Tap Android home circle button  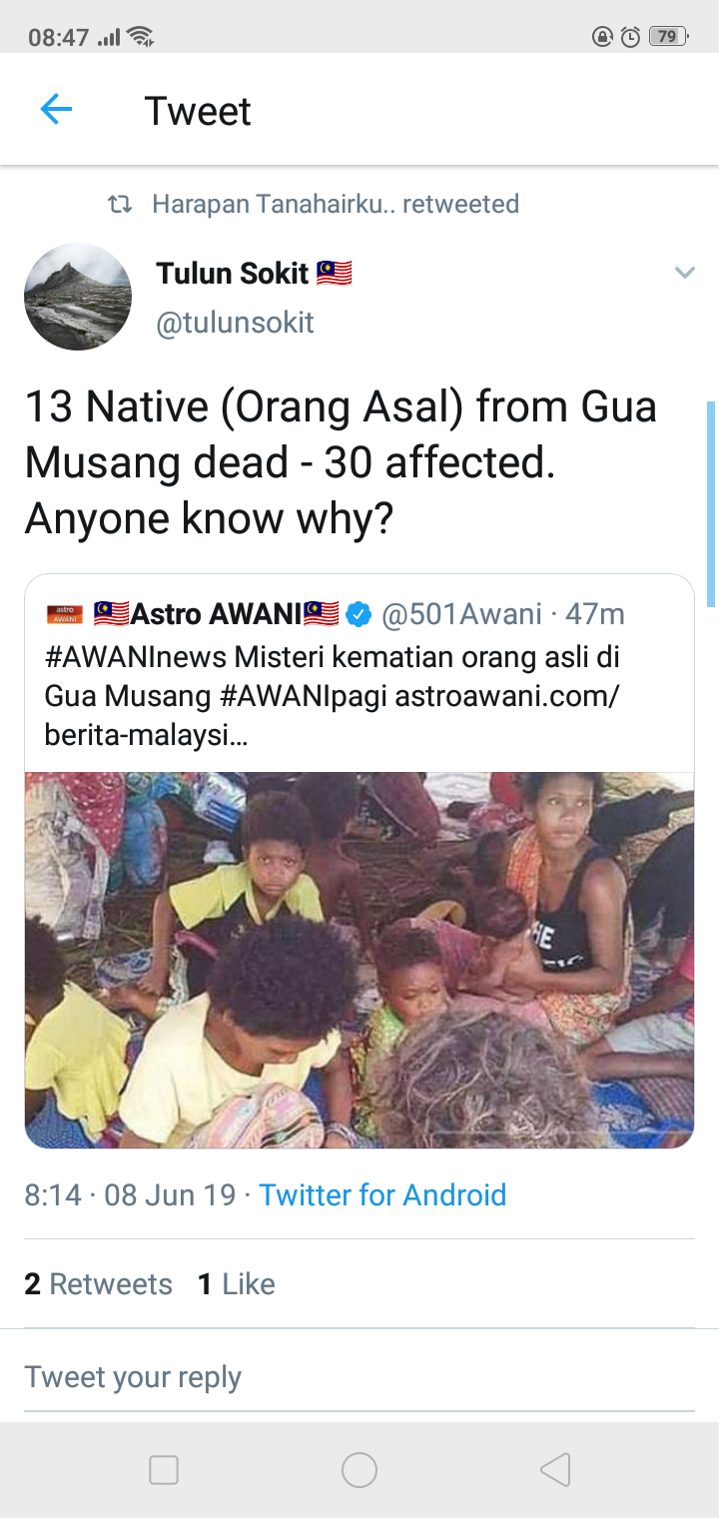[359, 1470]
